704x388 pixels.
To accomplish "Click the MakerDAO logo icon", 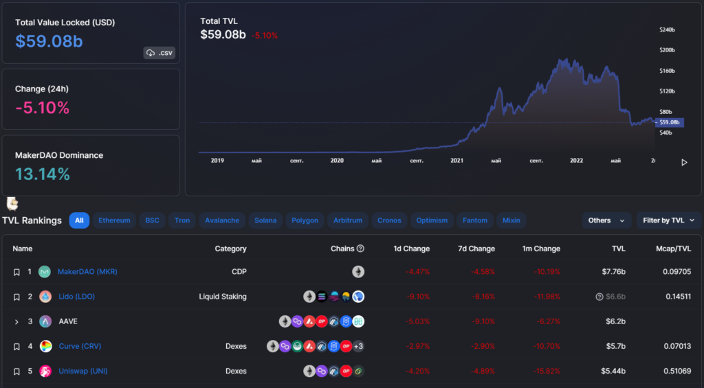I will [x=45, y=272].
